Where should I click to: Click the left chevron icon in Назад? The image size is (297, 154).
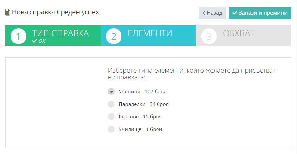[x=204, y=13]
